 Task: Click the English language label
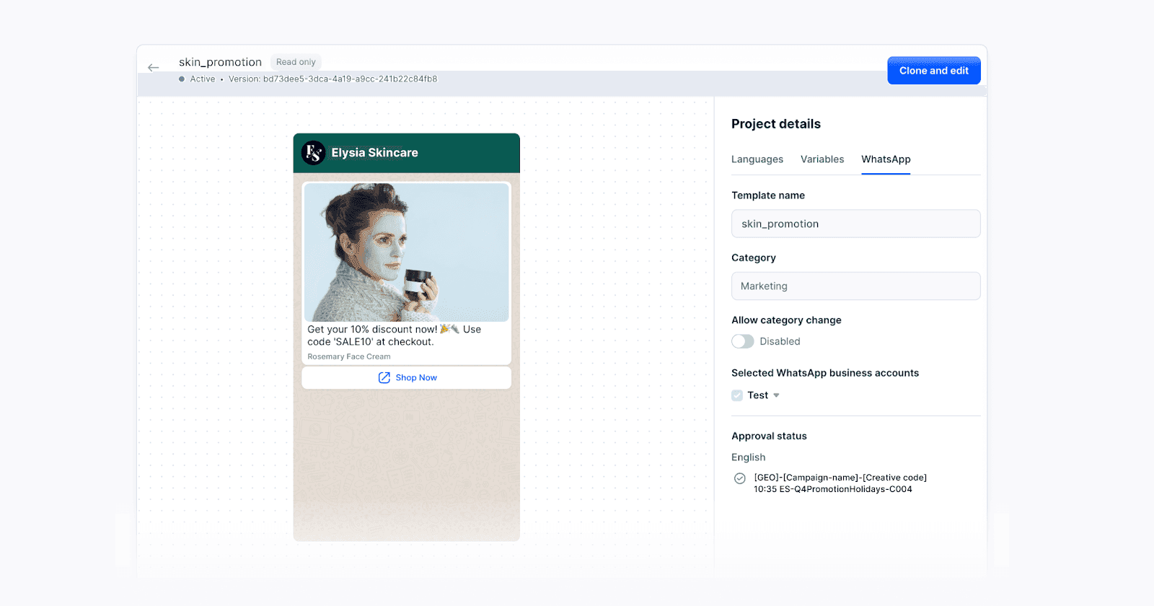(x=749, y=457)
